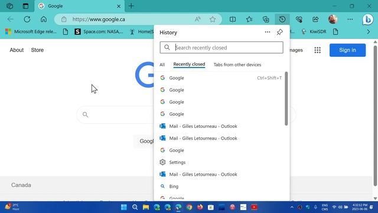Pin the History panel
378x213 pixels.
[x=279, y=32]
